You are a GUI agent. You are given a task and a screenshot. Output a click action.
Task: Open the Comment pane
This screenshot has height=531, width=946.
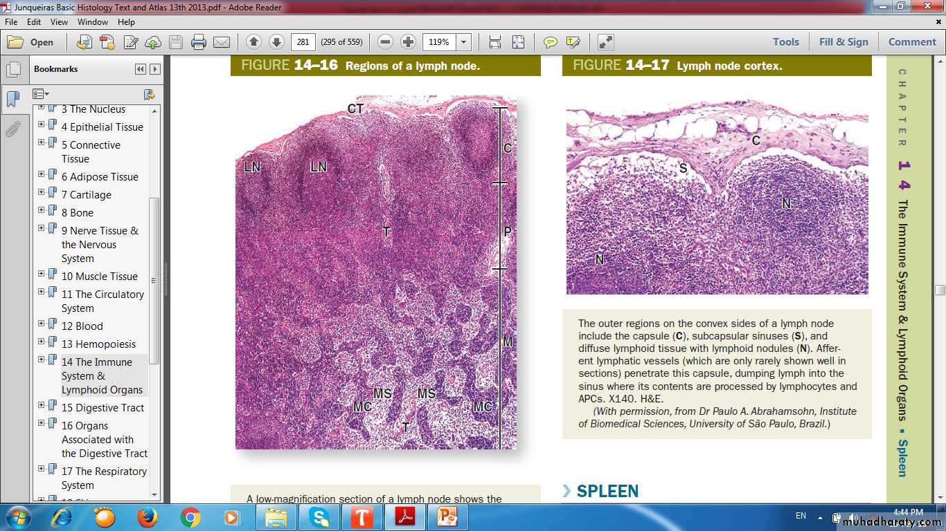pyautogui.click(x=912, y=42)
